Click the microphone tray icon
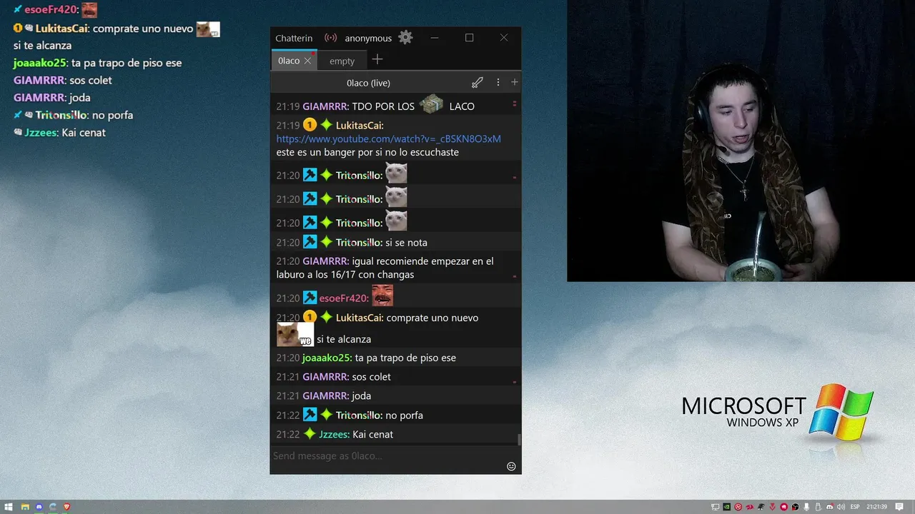 pos(806,507)
